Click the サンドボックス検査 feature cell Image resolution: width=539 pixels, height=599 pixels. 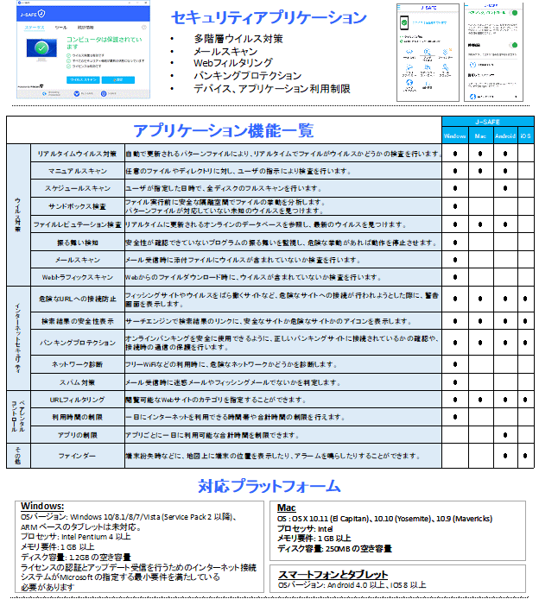coord(78,206)
